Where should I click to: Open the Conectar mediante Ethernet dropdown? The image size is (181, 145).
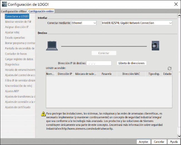(x=84, y=23)
